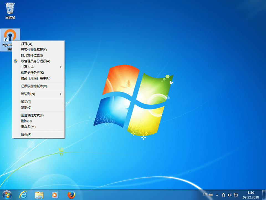This screenshot has width=266, height=200.
Task: Choose 打开(O) from the context menu
Action: point(39,44)
